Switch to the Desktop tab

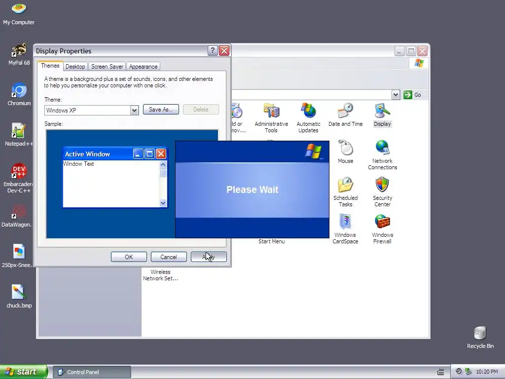tap(75, 67)
